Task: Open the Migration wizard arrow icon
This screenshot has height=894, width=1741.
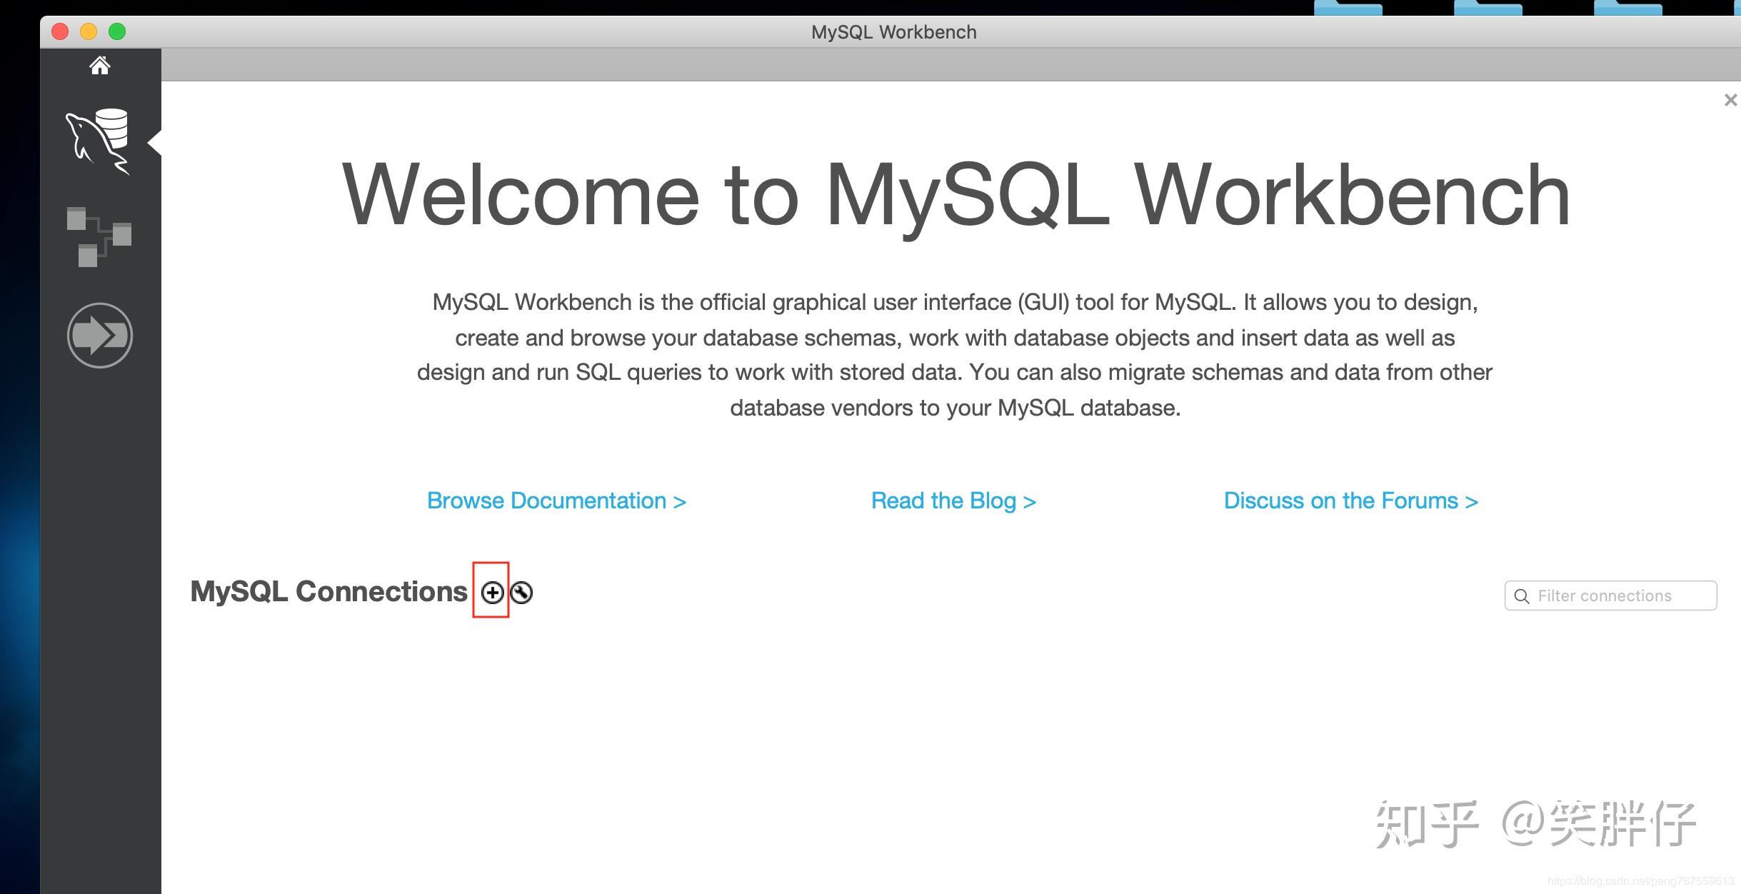Action: [x=100, y=334]
